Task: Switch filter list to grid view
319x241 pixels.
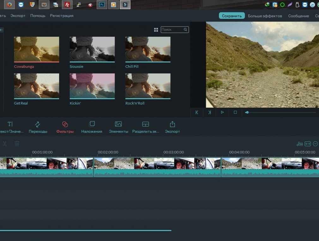Action: 156,30
